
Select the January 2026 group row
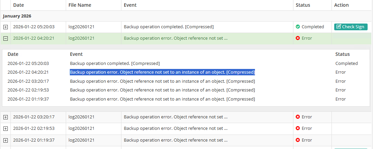[x=186, y=16]
